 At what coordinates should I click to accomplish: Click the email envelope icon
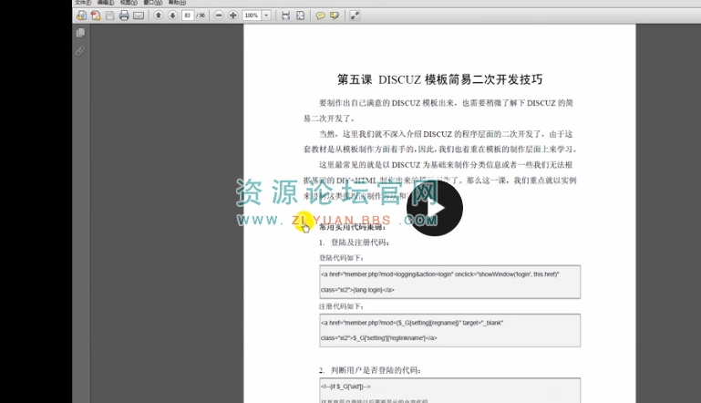coord(139,15)
